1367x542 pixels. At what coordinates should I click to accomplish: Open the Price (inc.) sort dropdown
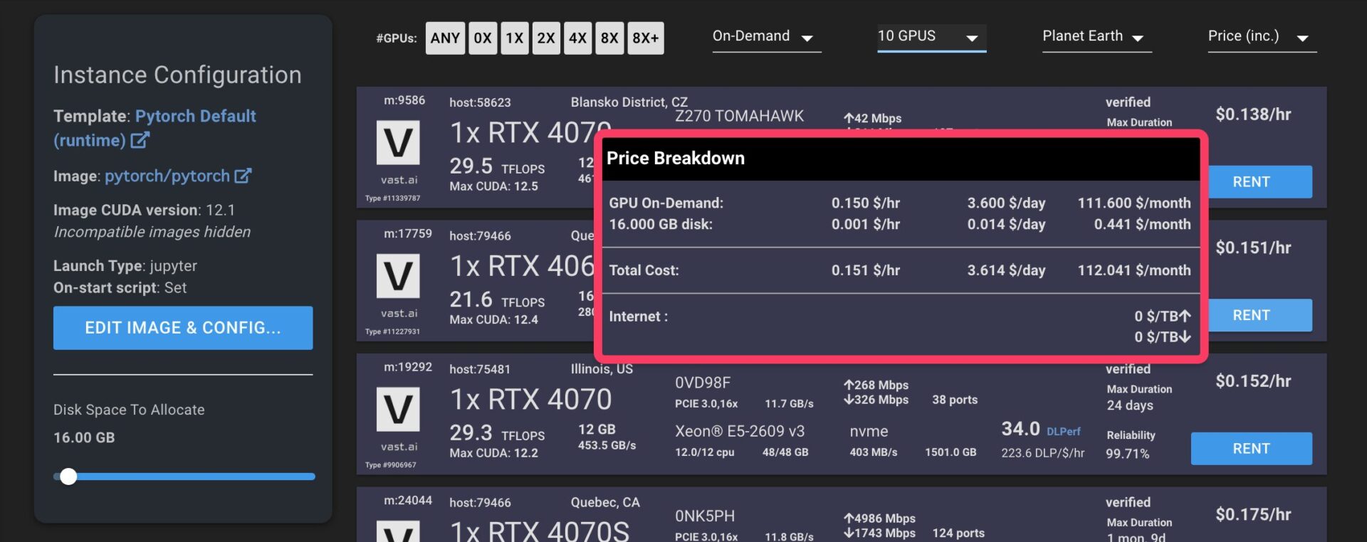(1261, 37)
